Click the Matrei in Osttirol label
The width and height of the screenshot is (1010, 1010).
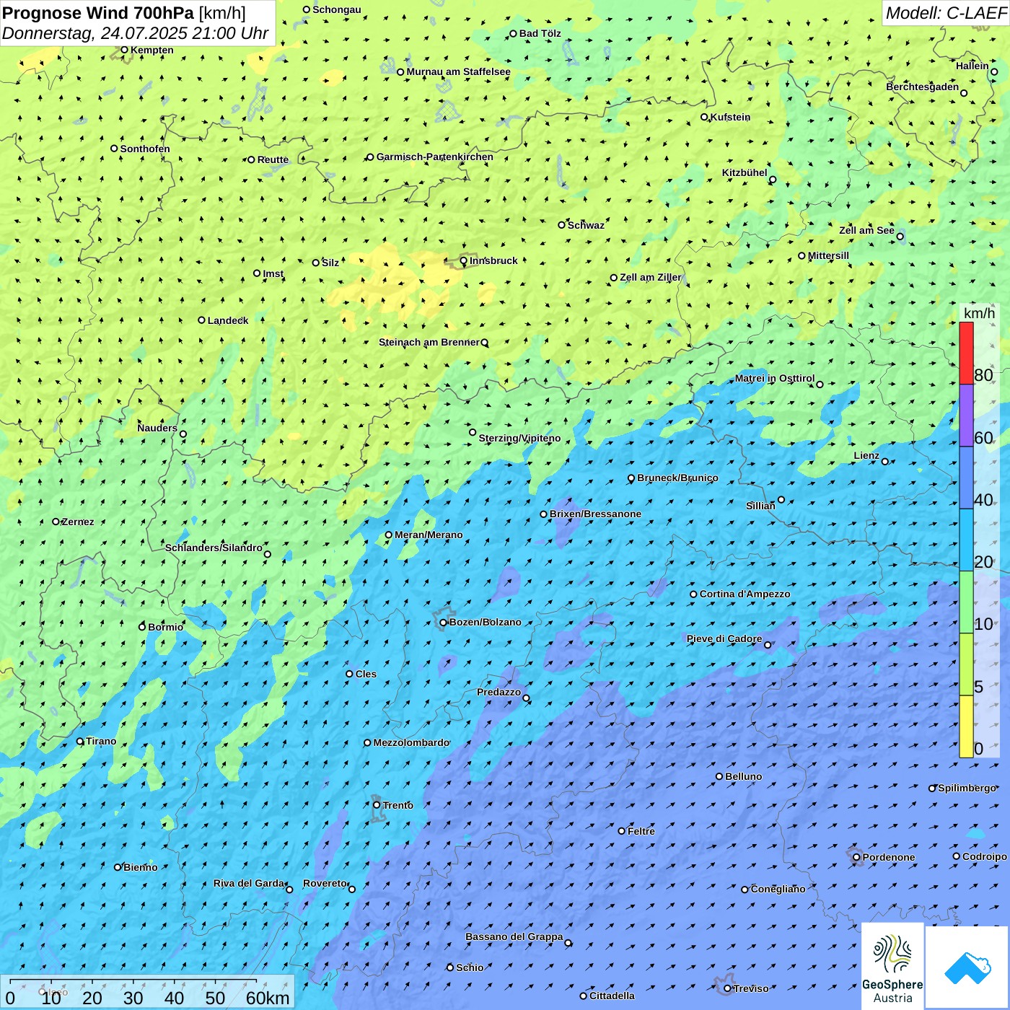click(775, 378)
